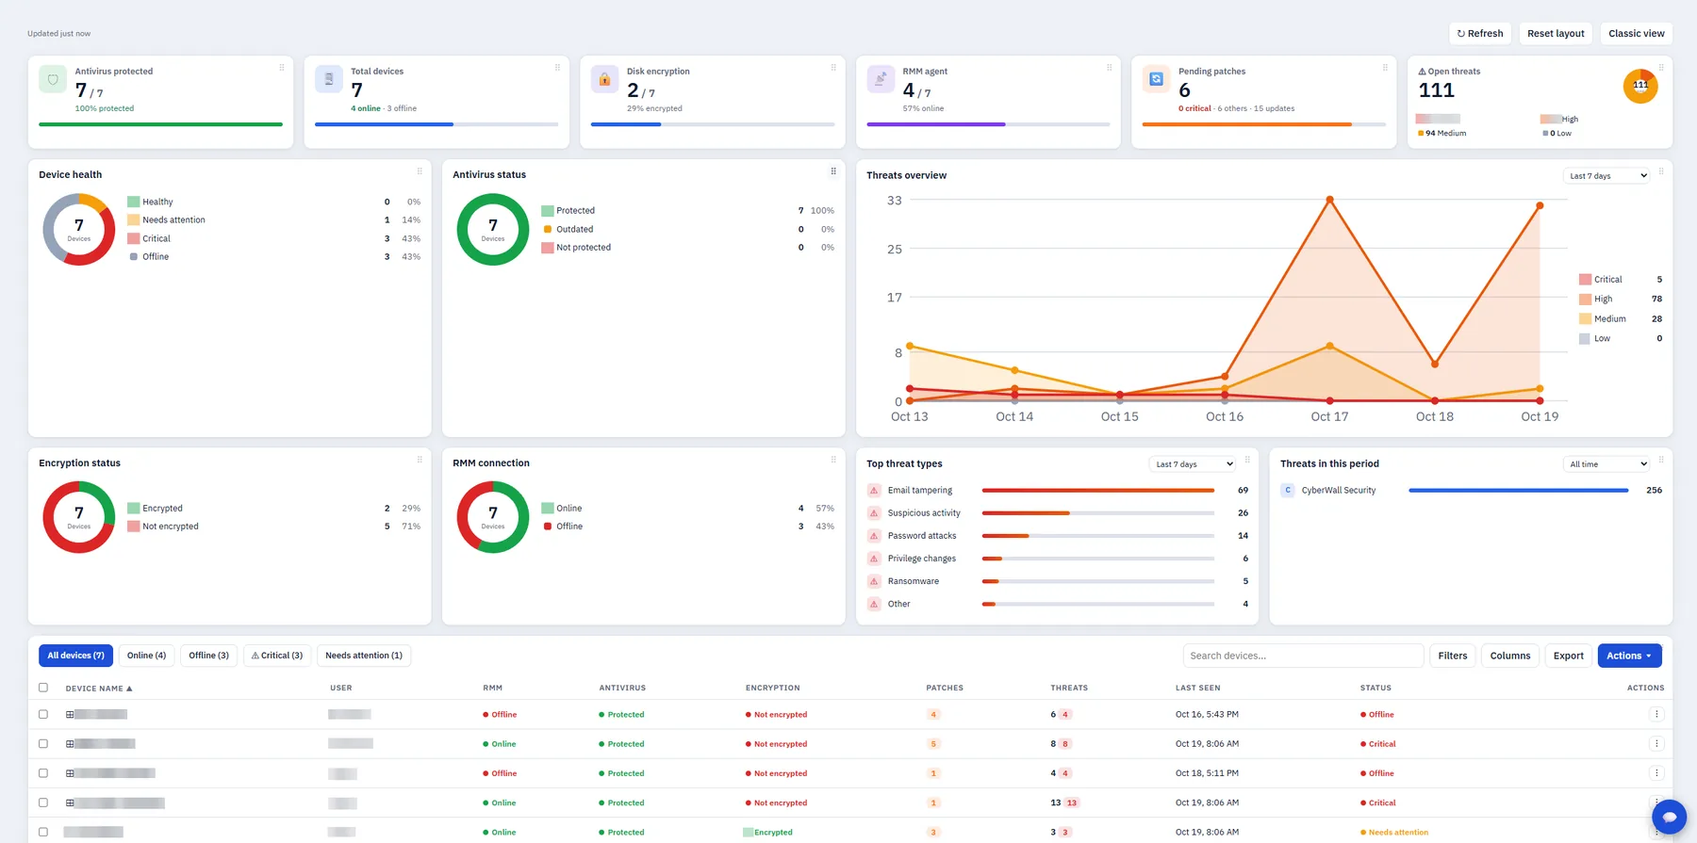Image resolution: width=1697 pixels, height=843 pixels.
Task: Grab the Encryption status panel drag handle
Action: [x=420, y=460]
